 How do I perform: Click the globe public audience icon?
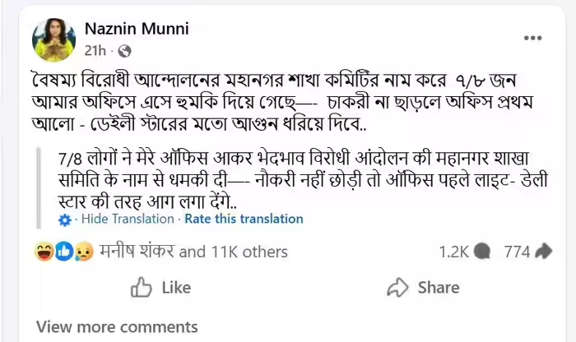[x=125, y=50]
